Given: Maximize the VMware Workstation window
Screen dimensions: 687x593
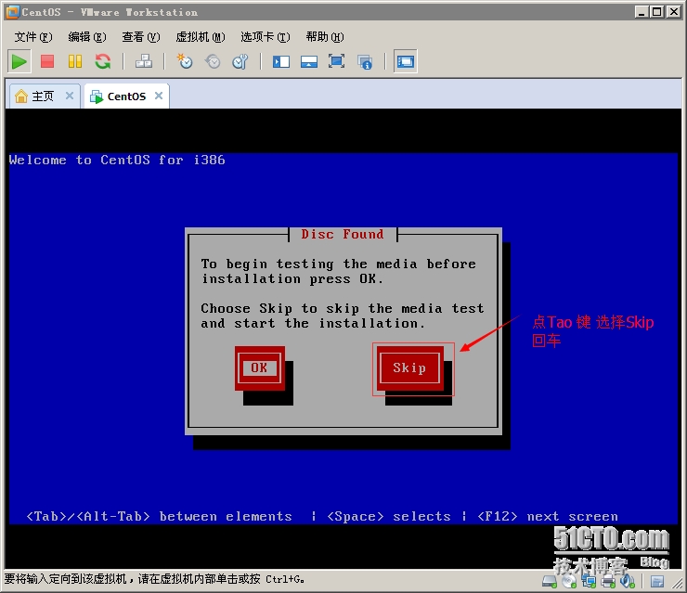Looking at the screenshot, I should [x=657, y=12].
